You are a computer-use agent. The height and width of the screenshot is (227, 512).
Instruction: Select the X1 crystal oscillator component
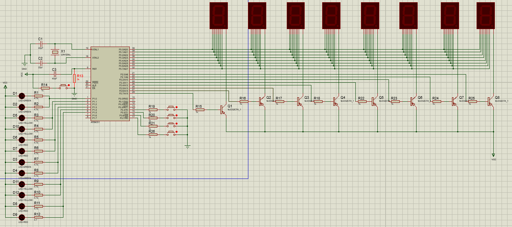click(x=55, y=53)
